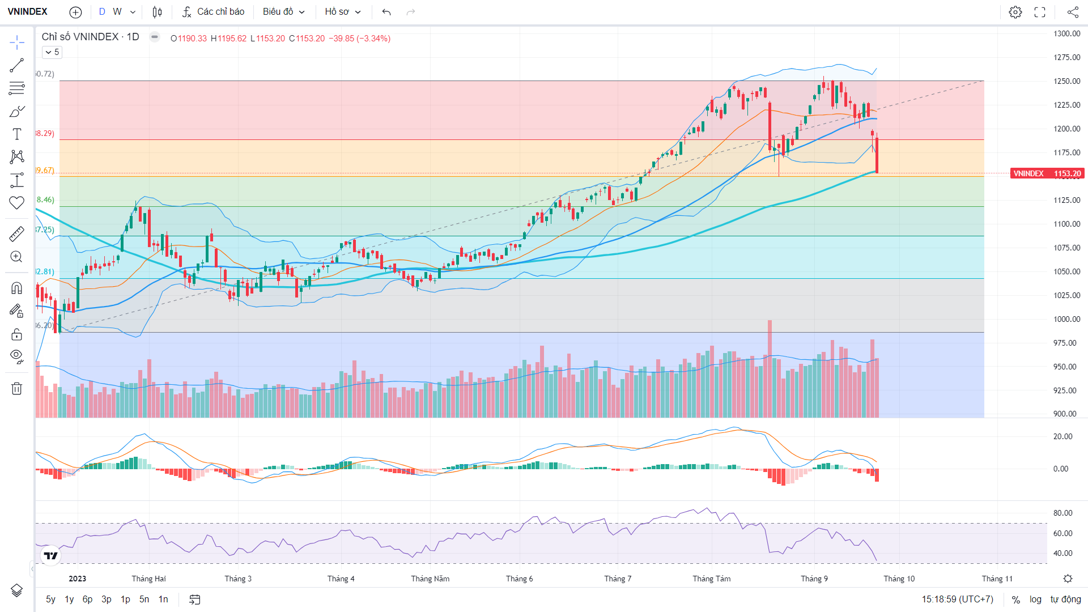
Task: Undo the last chart action
Action: 386,12
